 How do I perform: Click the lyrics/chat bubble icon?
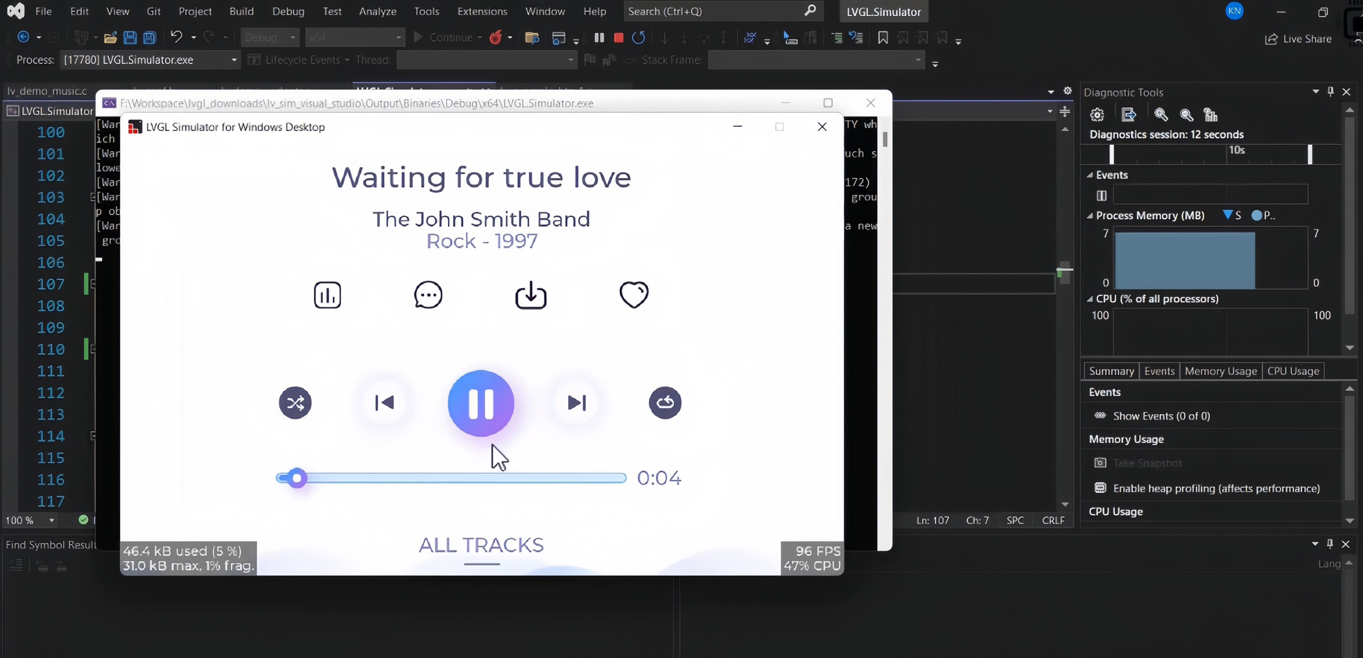point(428,295)
